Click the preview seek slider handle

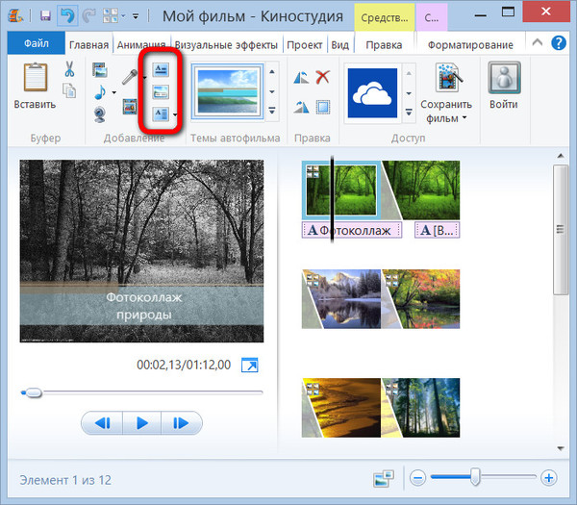coord(33,392)
